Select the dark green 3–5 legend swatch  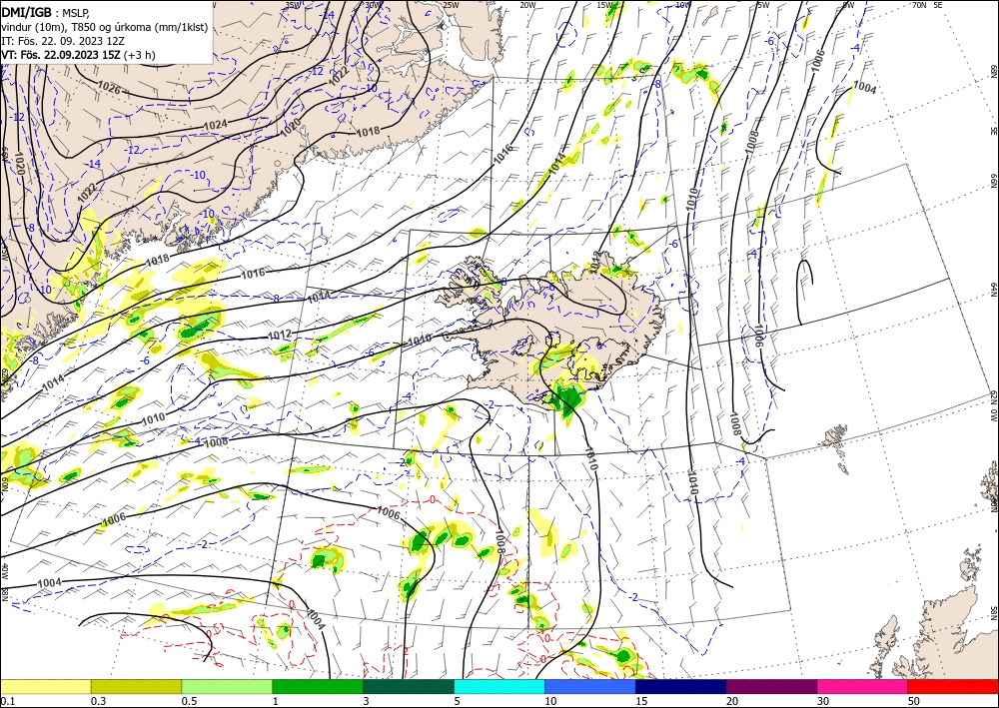coord(409,686)
